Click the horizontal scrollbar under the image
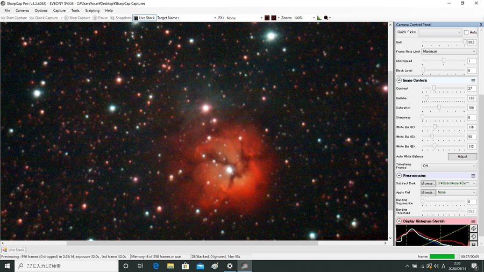Screen dimensions: 484x272 [193, 243]
